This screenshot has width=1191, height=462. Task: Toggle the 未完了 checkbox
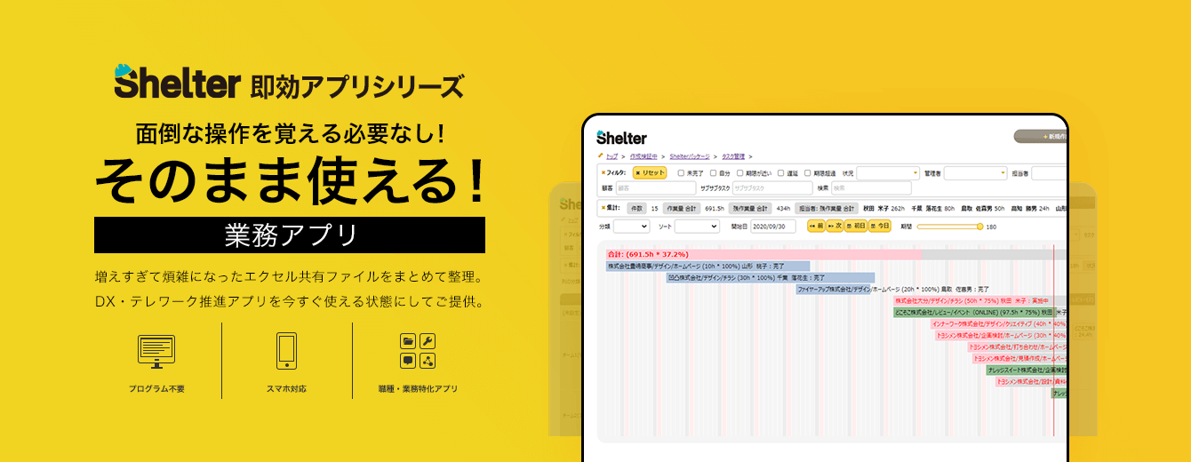coord(681,173)
